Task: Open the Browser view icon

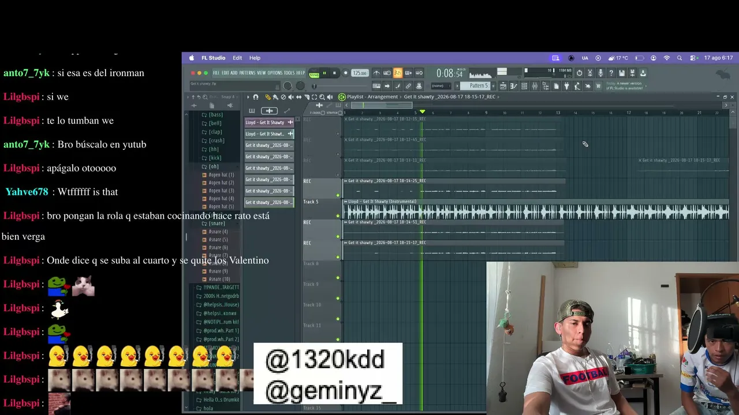Action: (545, 86)
